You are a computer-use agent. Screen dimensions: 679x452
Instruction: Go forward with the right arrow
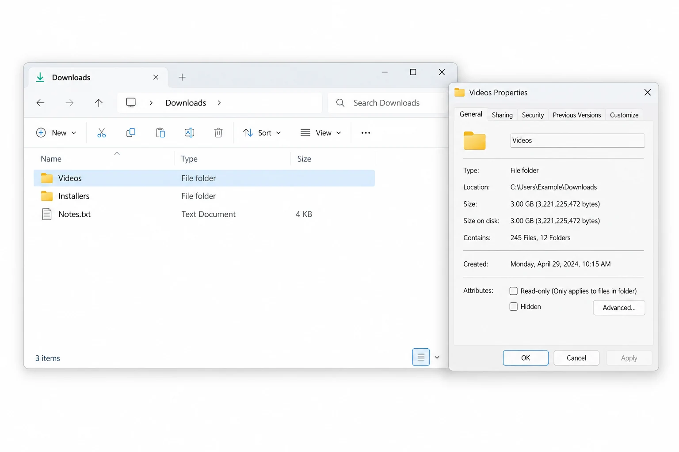pyautogui.click(x=69, y=103)
